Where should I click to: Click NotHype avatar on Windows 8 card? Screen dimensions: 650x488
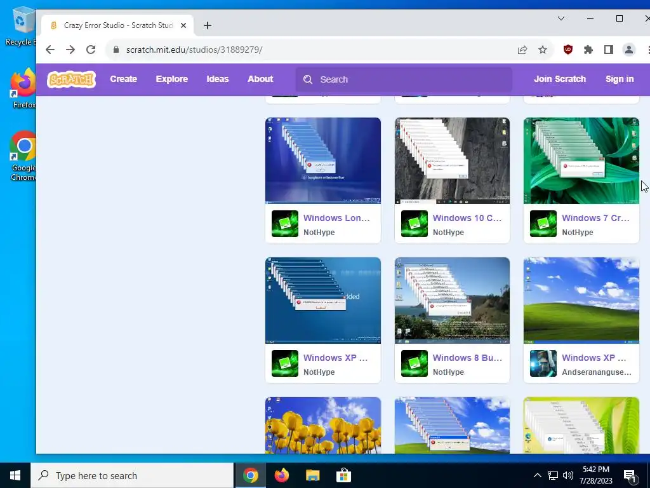click(414, 363)
